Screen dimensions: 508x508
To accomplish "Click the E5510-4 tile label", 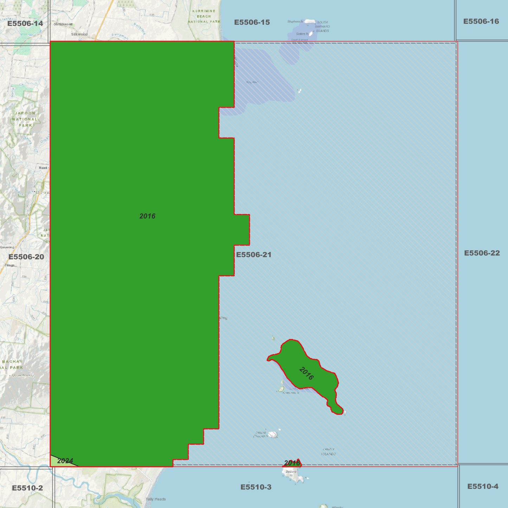I will [483, 487].
